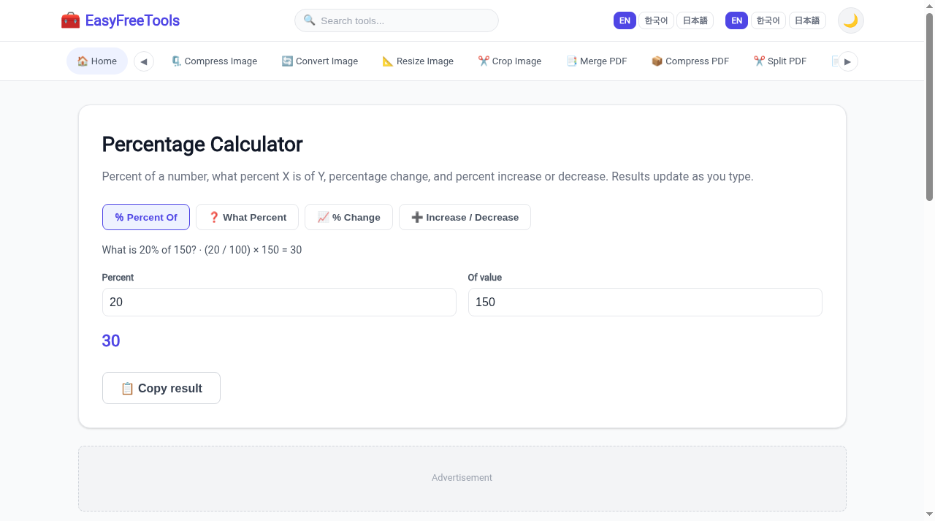Open the Compress PDF tool
The height and width of the screenshot is (521, 935).
690,61
